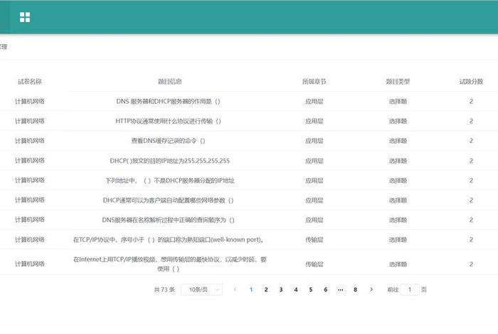Select page 6 in pagination

coord(326,290)
